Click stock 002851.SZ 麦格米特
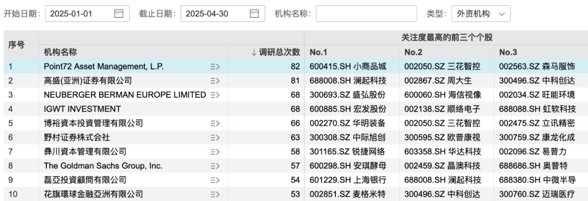 pyautogui.click(x=348, y=194)
